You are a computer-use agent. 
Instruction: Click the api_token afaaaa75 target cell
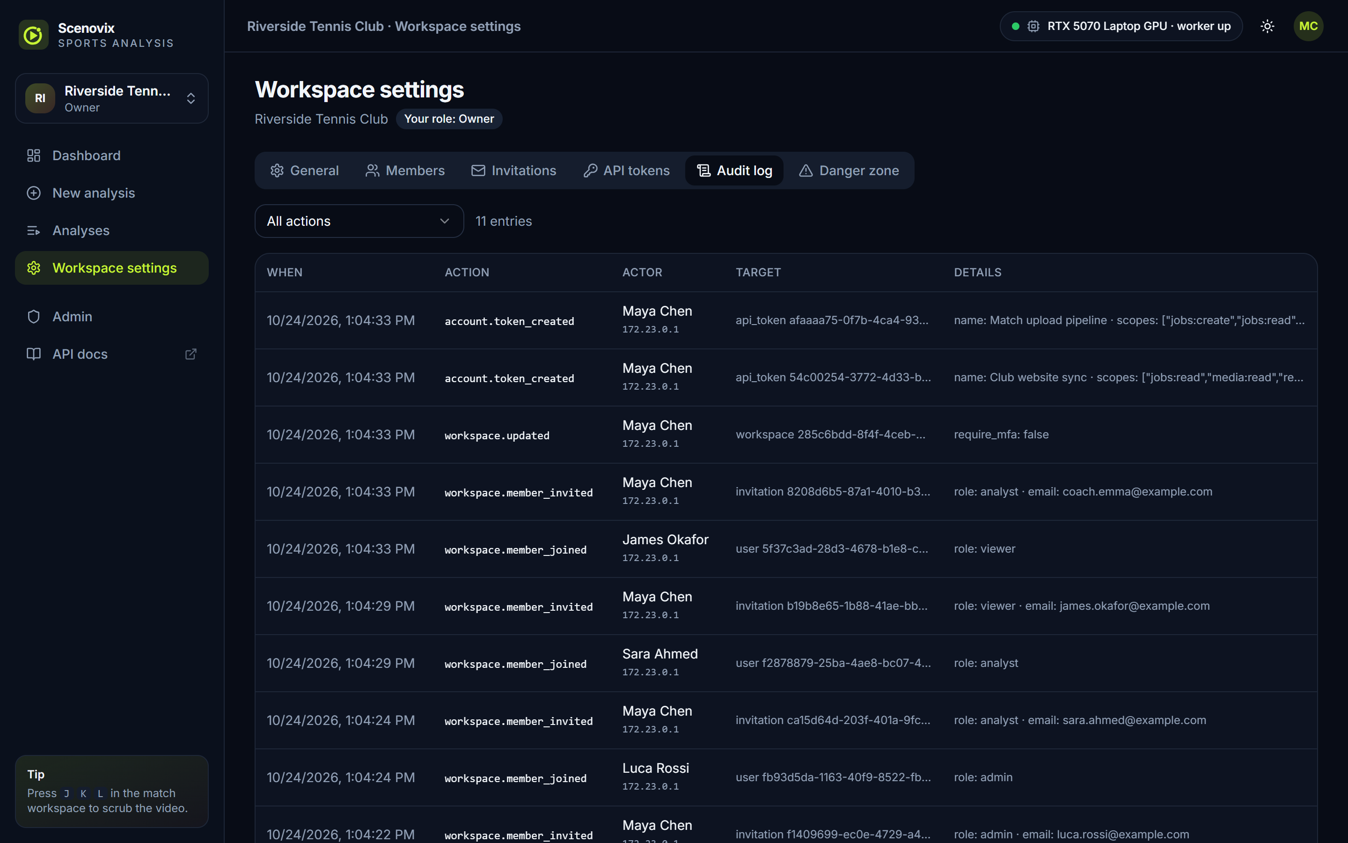point(832,320)
